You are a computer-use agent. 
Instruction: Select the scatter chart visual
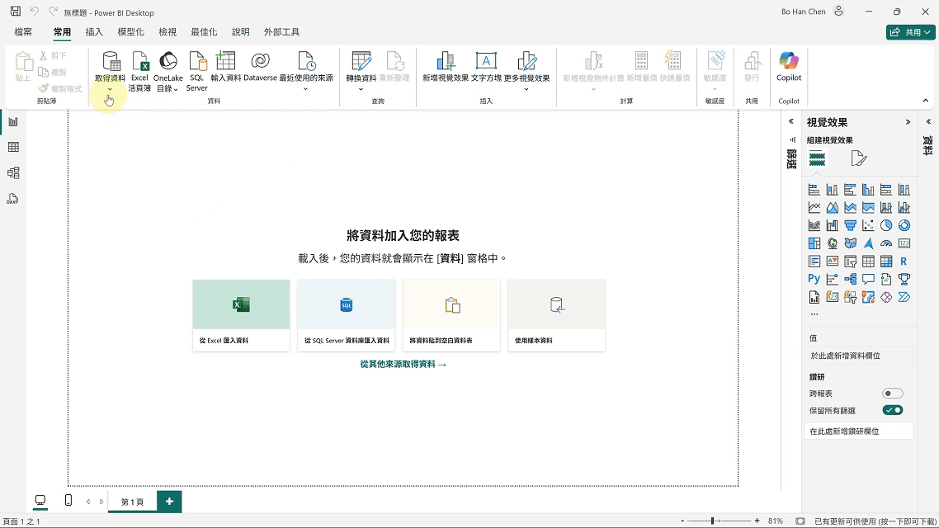pos(868,226)
